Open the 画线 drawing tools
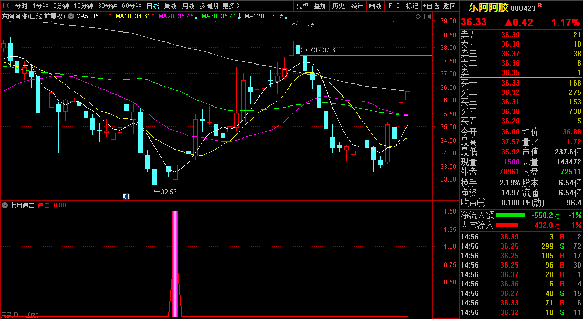 pyautogui.click(x=375, y=6)
